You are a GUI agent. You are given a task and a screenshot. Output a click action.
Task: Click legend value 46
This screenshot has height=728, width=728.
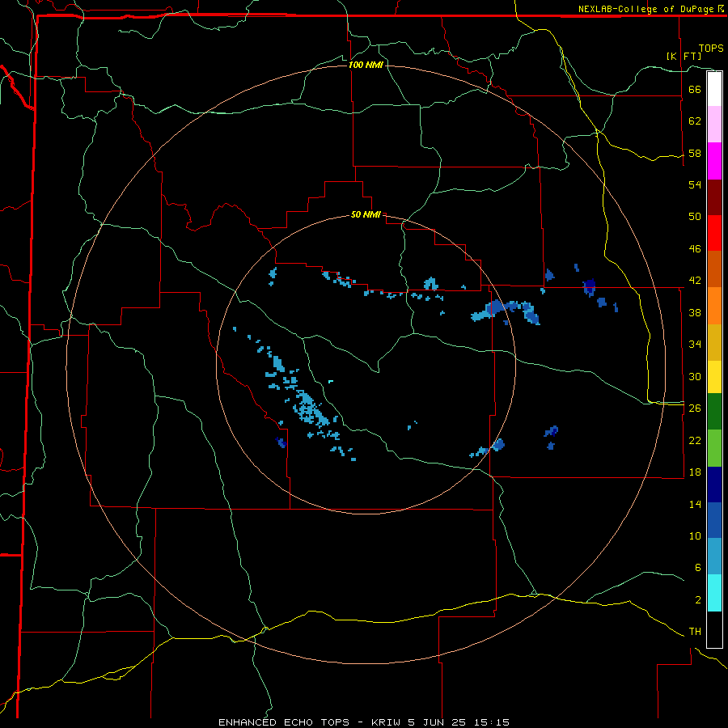(x=695, y=249)
